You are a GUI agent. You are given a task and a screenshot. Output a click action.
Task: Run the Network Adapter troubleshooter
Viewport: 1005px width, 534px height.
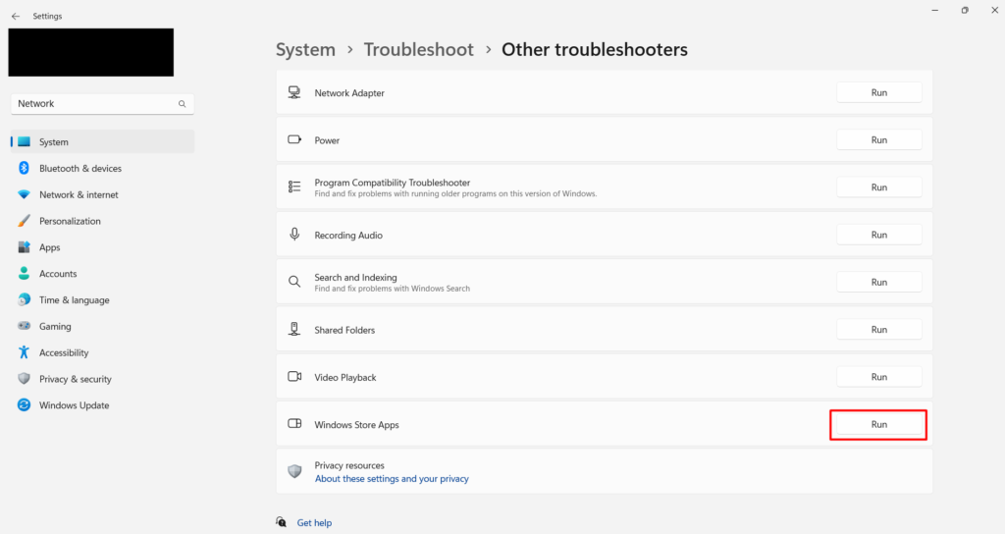point(878,92)
